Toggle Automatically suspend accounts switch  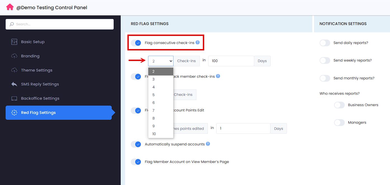point(136,144)
